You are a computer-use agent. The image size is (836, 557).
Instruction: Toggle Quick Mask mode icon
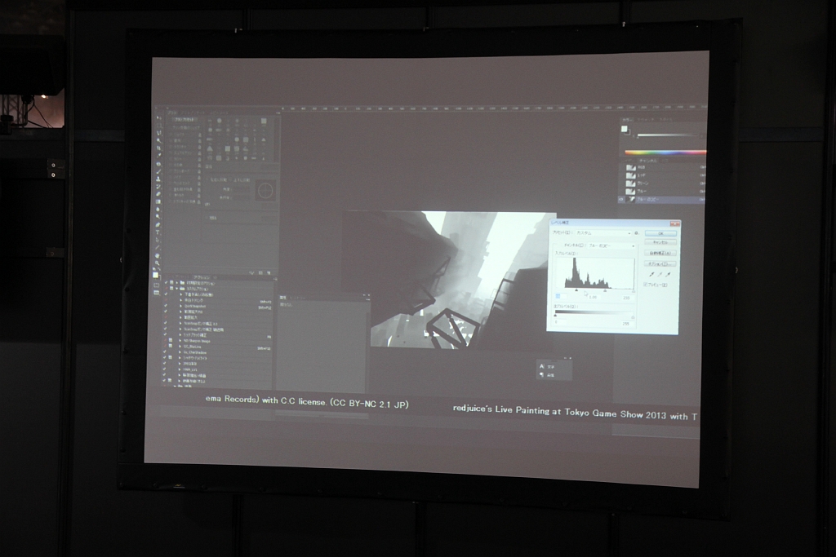click(x=156, y=285)
